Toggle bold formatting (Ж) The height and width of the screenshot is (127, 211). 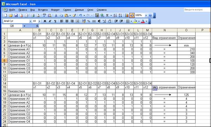[x=45, y=21]
